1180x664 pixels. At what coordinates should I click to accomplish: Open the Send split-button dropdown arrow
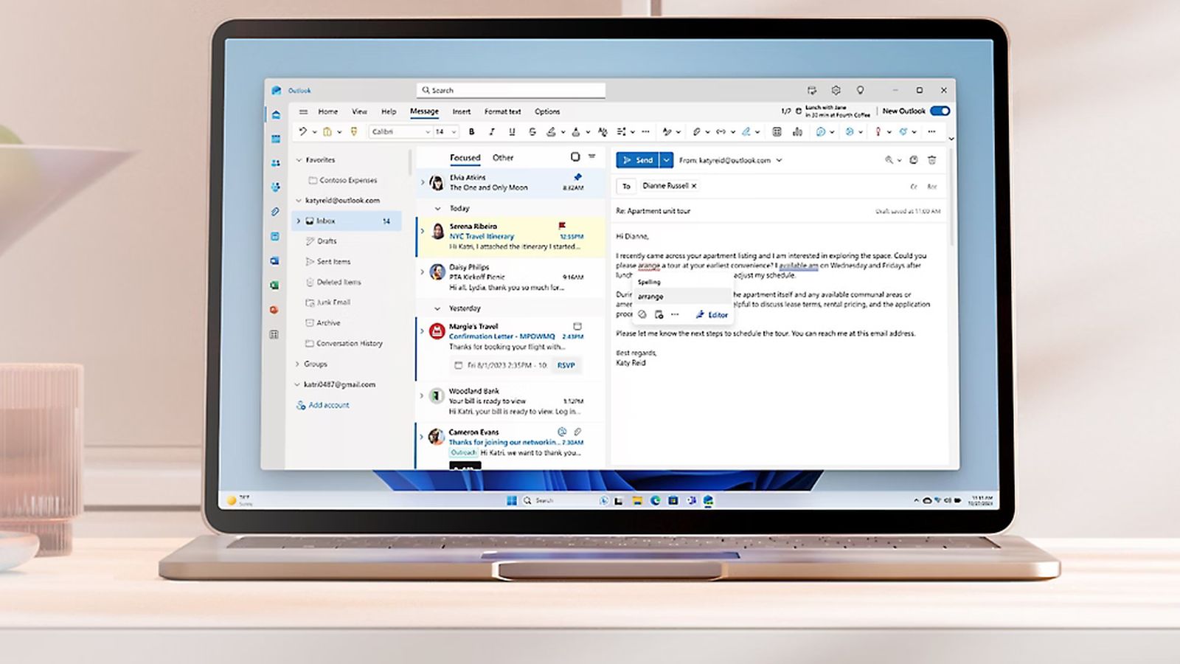(x=667, y=160)
